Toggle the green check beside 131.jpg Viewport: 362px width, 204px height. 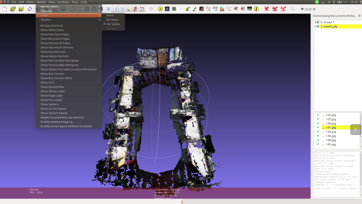coord(318,127)
